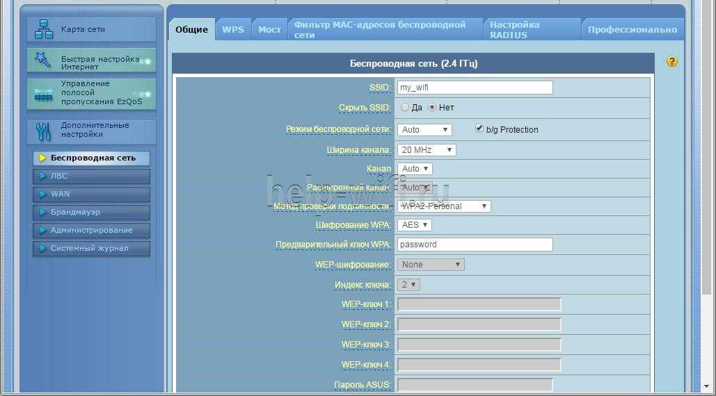Viewport: 716px width, 396px height.
Task: Open the yellow help question mark icon
Action: (671, 62)
